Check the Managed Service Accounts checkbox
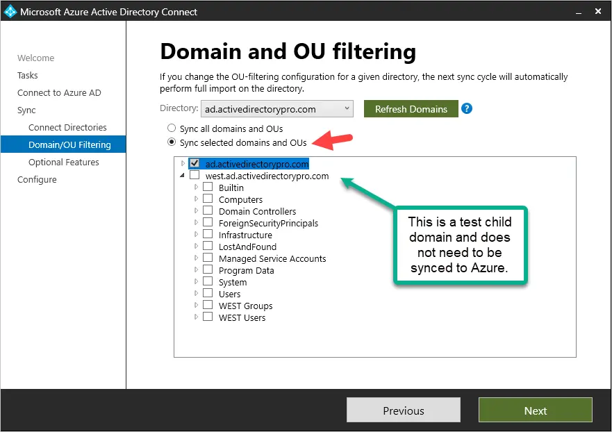 click(x=208, y=258)
